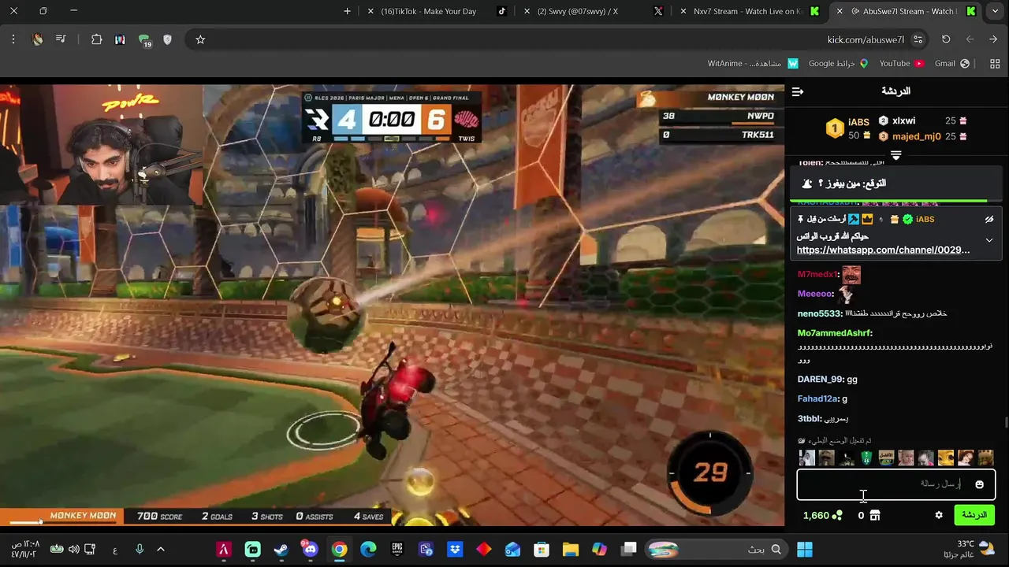Open the prediction banner مين بيفوز
The height and width of the screenshot is (567, 1009).
click(x=895, y=183)
